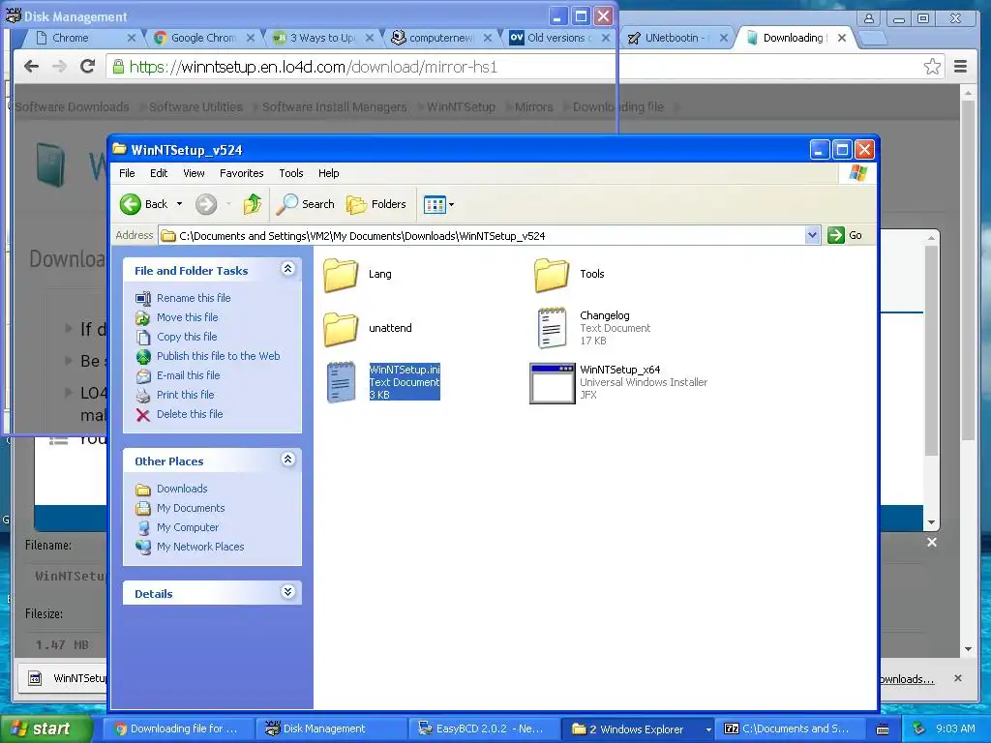Collapse the File and Folder Tasks panel
This screenshot has width=991, height=743.
[287, 269]
